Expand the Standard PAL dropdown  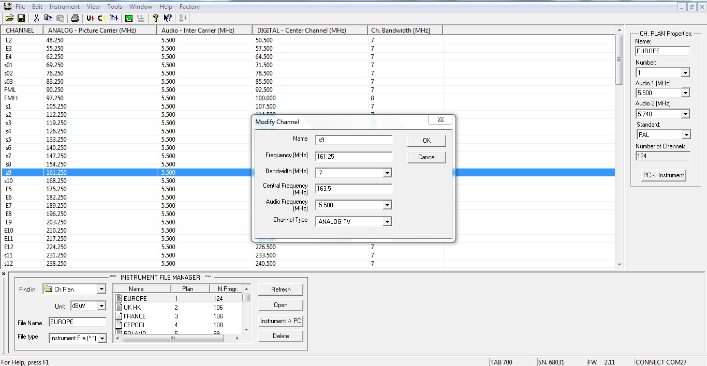686,135
